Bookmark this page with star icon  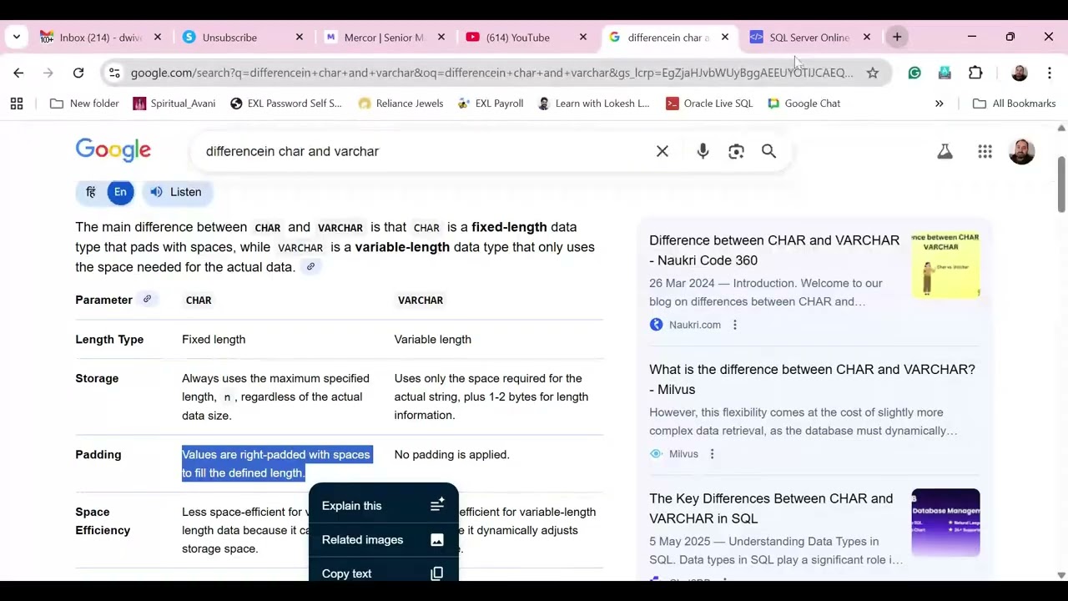pos(873,73)
